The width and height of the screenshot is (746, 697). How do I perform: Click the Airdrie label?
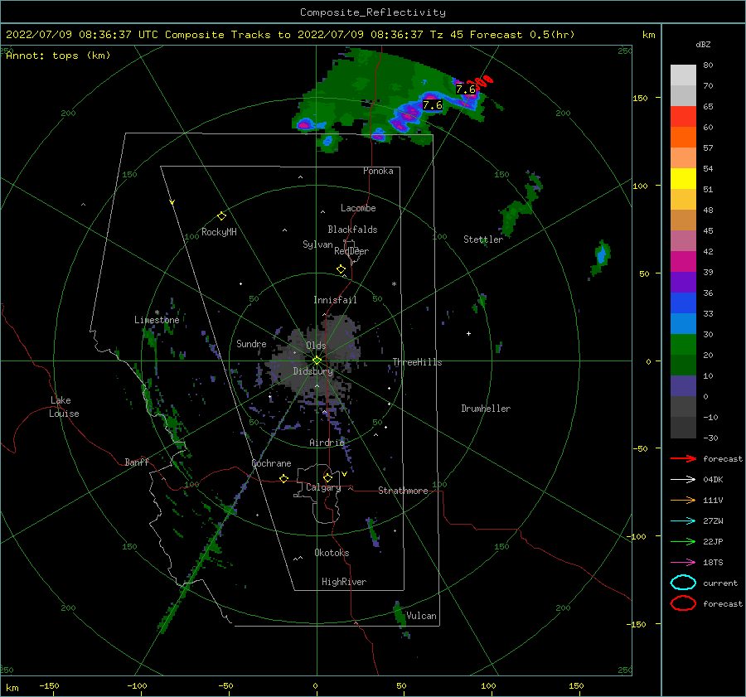[327, 443]
